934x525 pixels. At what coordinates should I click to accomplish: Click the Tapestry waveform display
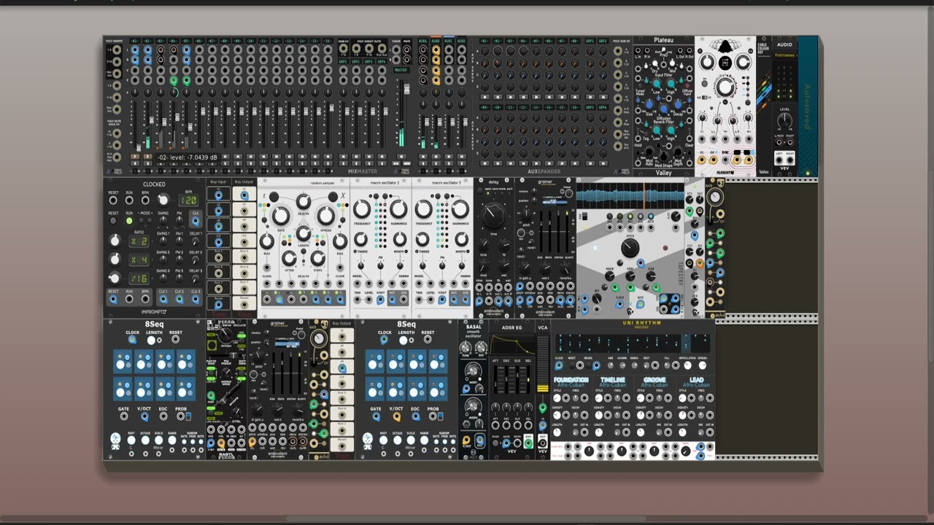click(x=630, y=196)
